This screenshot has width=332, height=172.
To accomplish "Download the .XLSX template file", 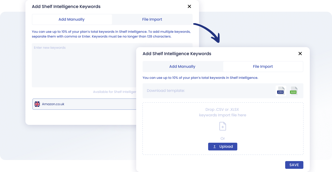I will coord(293,91).
